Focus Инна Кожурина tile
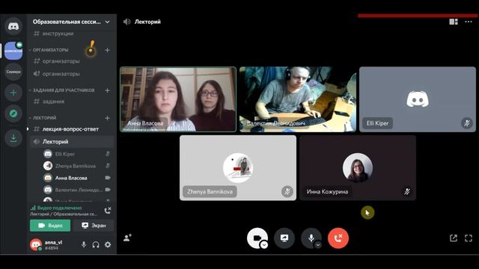This screenshot has height=269, width=479. pos(358,167)
